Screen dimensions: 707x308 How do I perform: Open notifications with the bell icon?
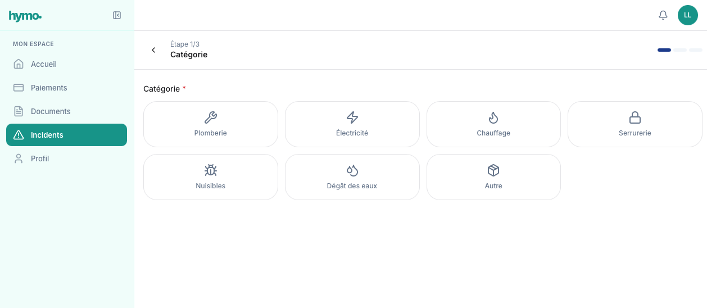click(x=663, y=15)
